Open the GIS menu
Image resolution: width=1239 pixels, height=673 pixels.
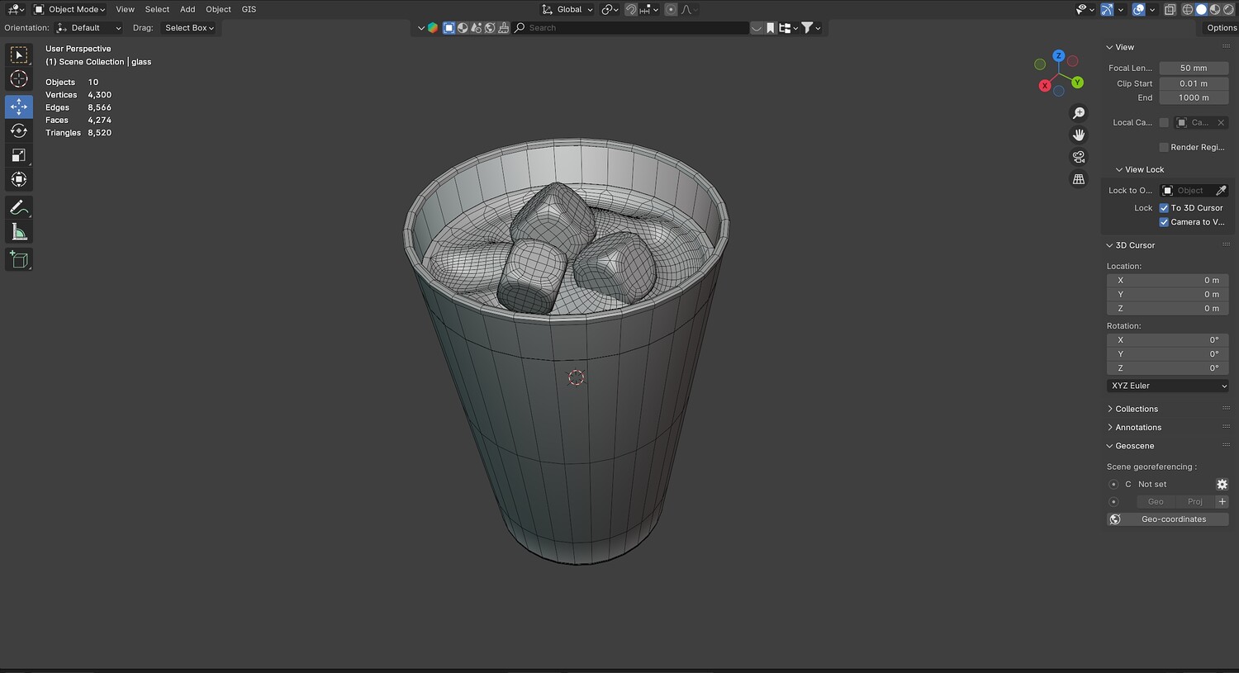click(249, 9)
